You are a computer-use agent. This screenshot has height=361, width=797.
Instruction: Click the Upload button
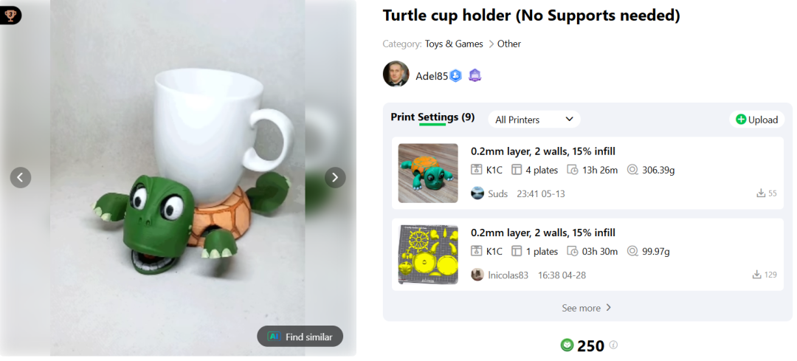click(756, 120)
